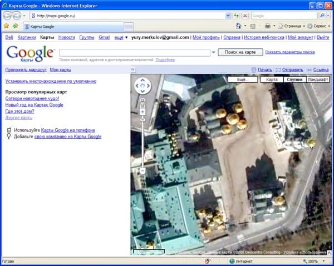Open Новый год на Картах Google
Screen dimensions: 334x266
pos(34,105)
